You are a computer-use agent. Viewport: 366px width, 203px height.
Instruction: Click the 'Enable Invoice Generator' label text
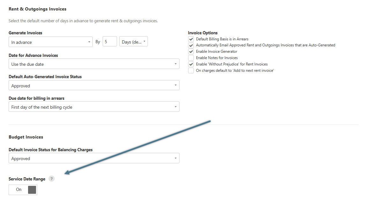[216, 51]
